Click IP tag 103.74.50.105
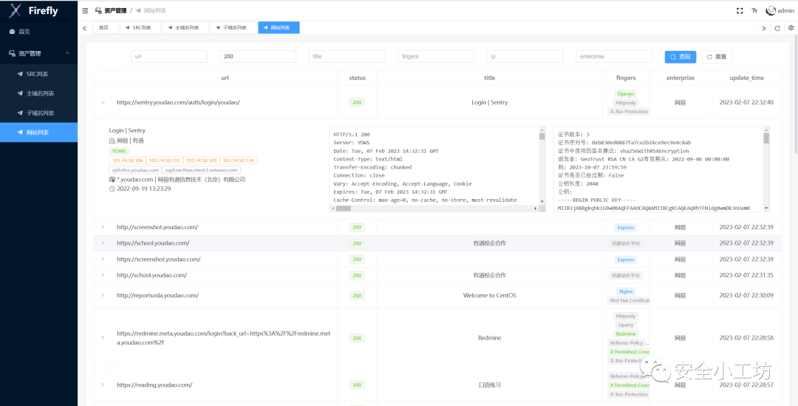 202,160
